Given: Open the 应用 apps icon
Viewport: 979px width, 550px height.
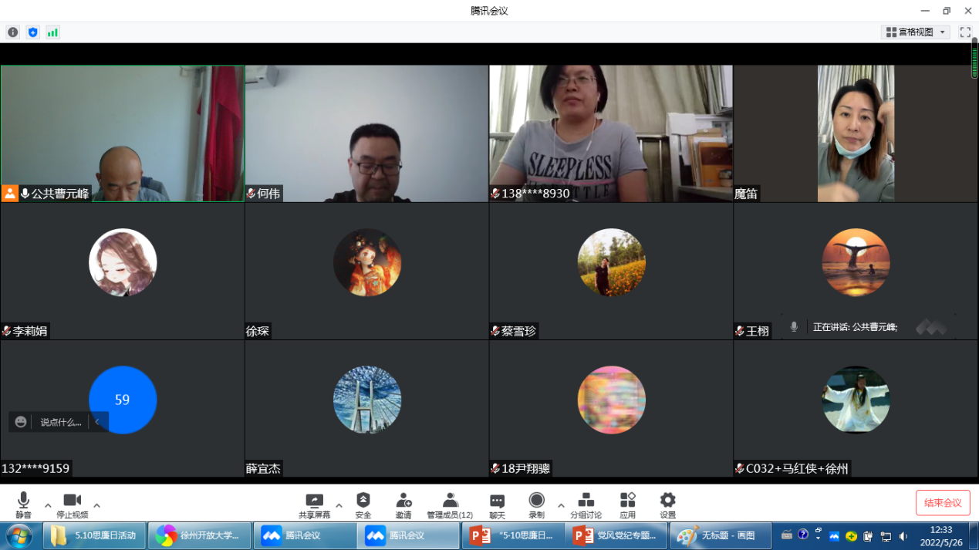Looking at the screenshot, I should [x=627, y=504].
